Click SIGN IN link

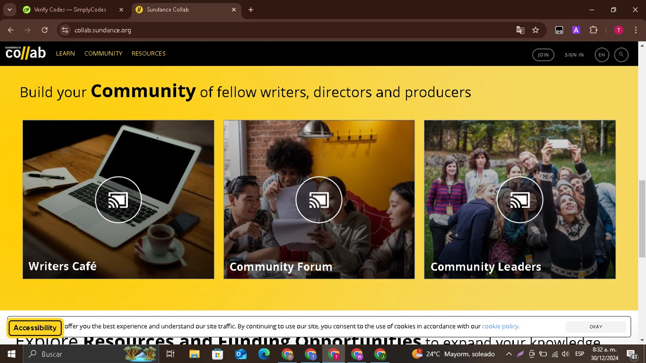[x=574, y=55]
